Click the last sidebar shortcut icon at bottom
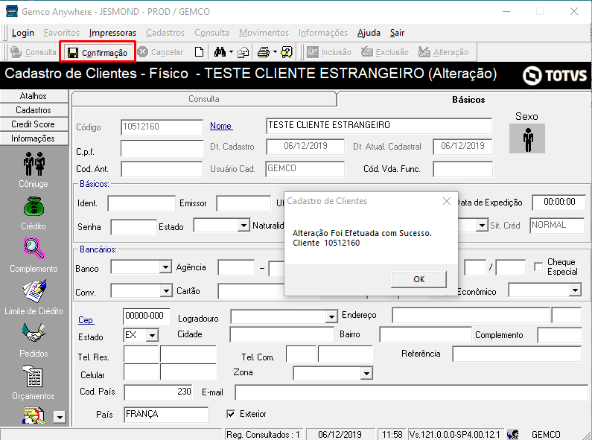This screenshot has height=440, width=592. (x=34, y=415)
